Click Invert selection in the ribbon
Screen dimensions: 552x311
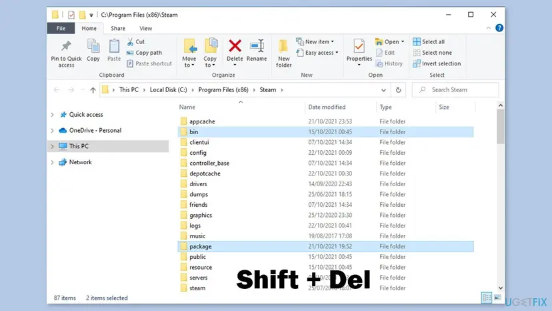437,63
